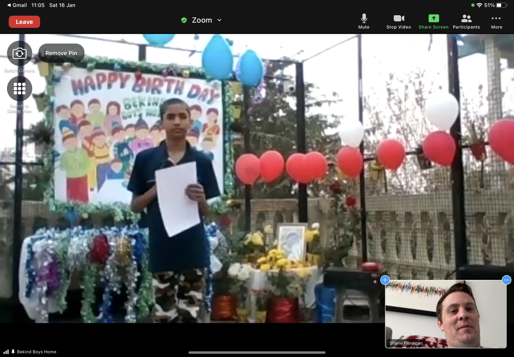Click the green security shield icon
This screenshot has height=357, width=514.
[x=184, y=20]
